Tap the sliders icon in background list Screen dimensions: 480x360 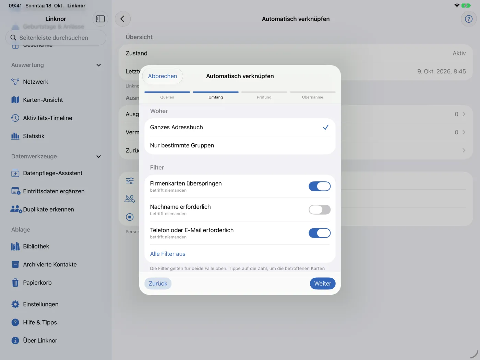[x=130, y=181]
